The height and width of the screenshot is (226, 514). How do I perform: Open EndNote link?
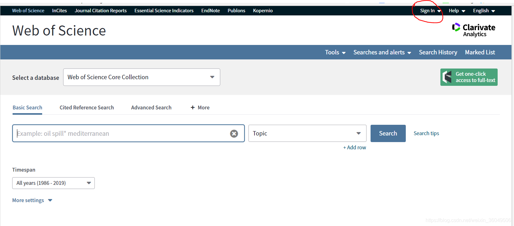tap(210, 11)
